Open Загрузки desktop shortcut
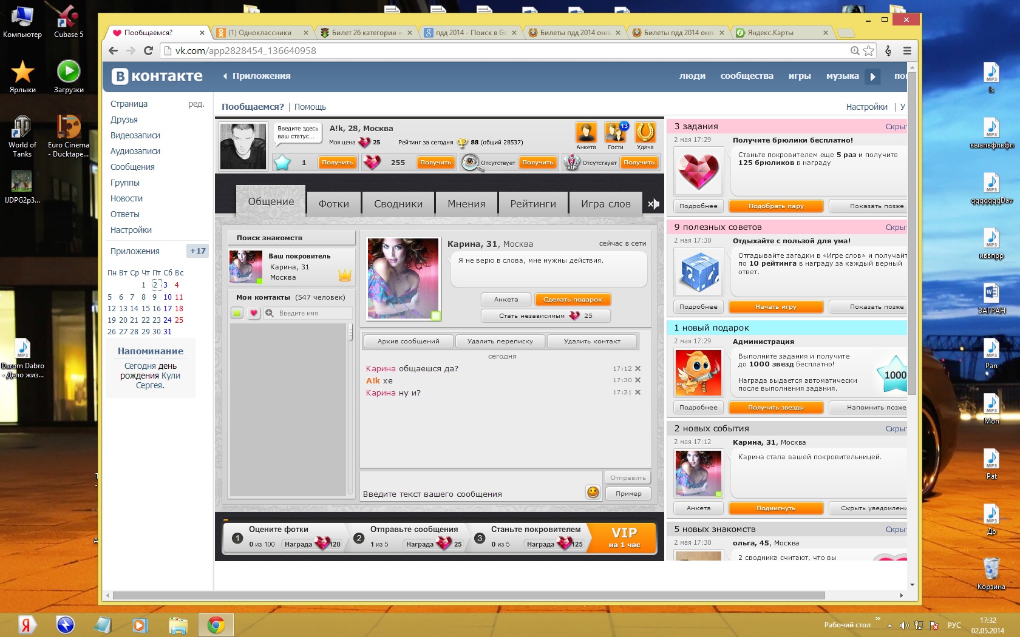 (x=68, y=76)
